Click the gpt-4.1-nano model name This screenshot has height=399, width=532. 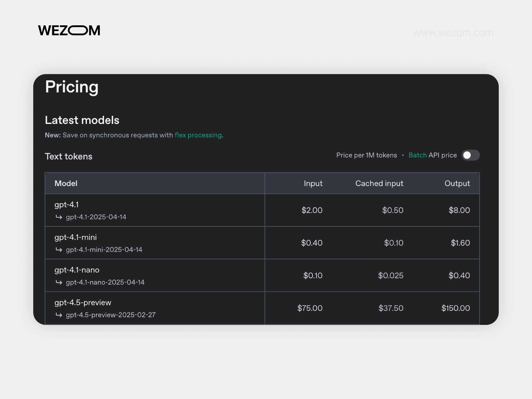[x=77, y=270]
